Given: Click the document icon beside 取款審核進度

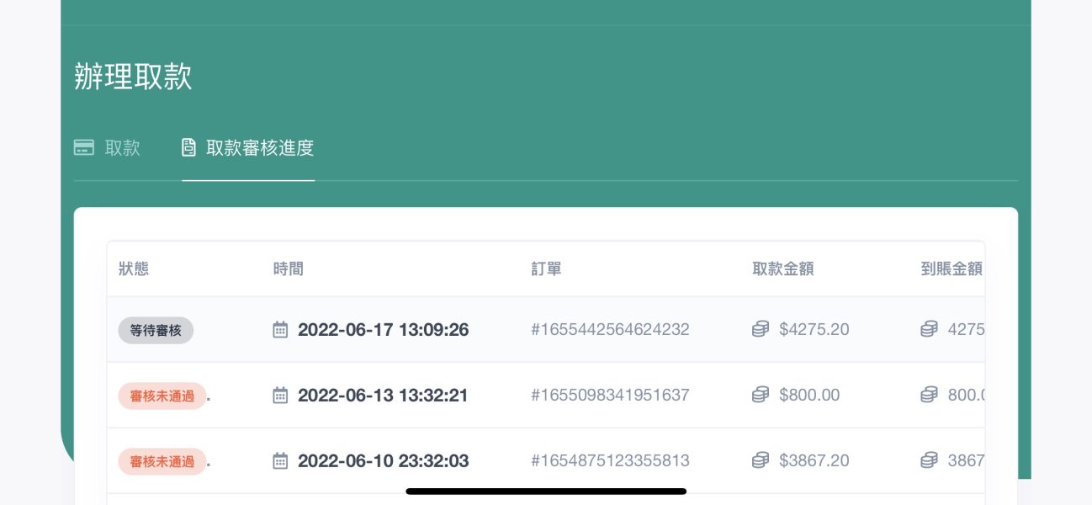Looking at the screenshot, I should pos(189,148).
